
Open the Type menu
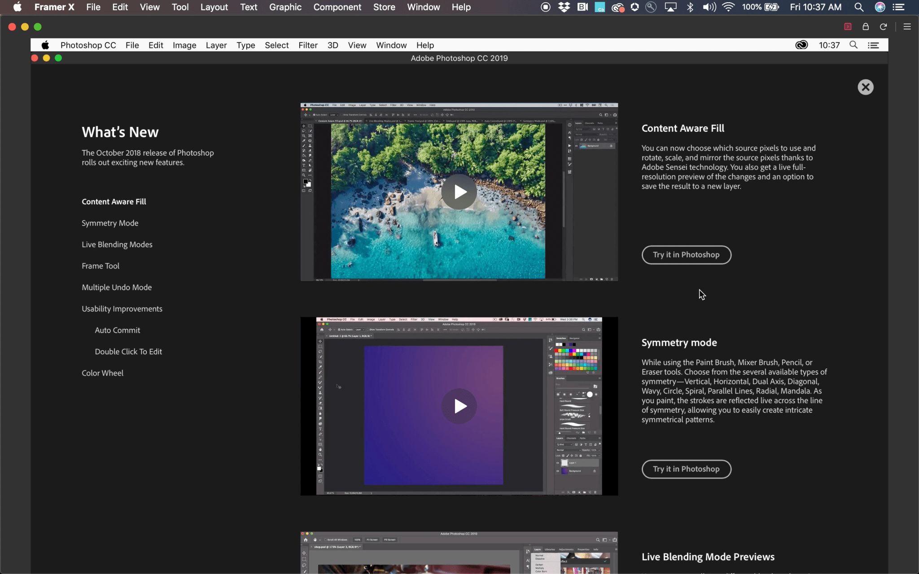[246, 45]
